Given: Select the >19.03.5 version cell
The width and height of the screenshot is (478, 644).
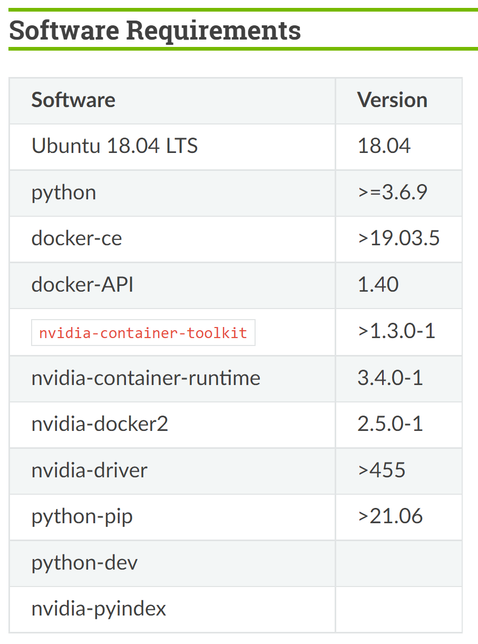Looking at the screenshot, I should coord(398,238).
